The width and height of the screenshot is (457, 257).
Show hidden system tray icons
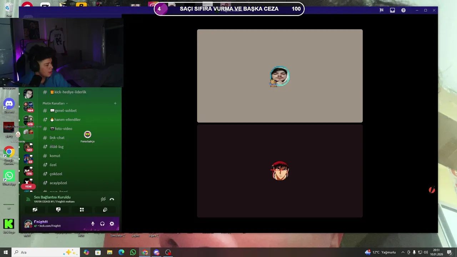pyautogui.click(x=403, y=252)
